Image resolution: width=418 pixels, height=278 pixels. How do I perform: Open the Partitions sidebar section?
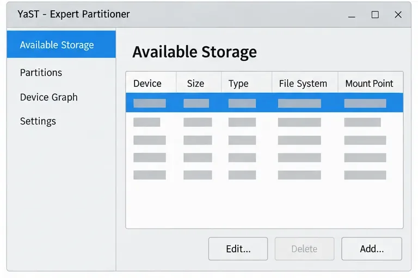41,73
